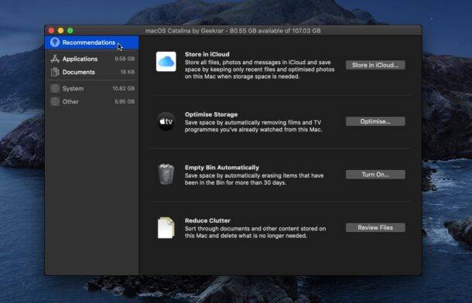Click the Applications sidebar icon

tap(55, 59)
